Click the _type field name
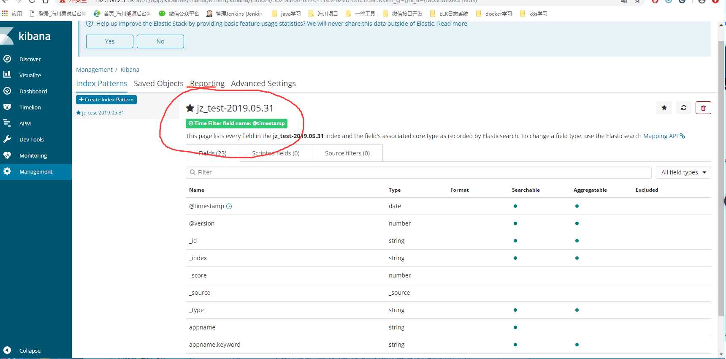Screen dimensions: 726x359 click(196, 310)
